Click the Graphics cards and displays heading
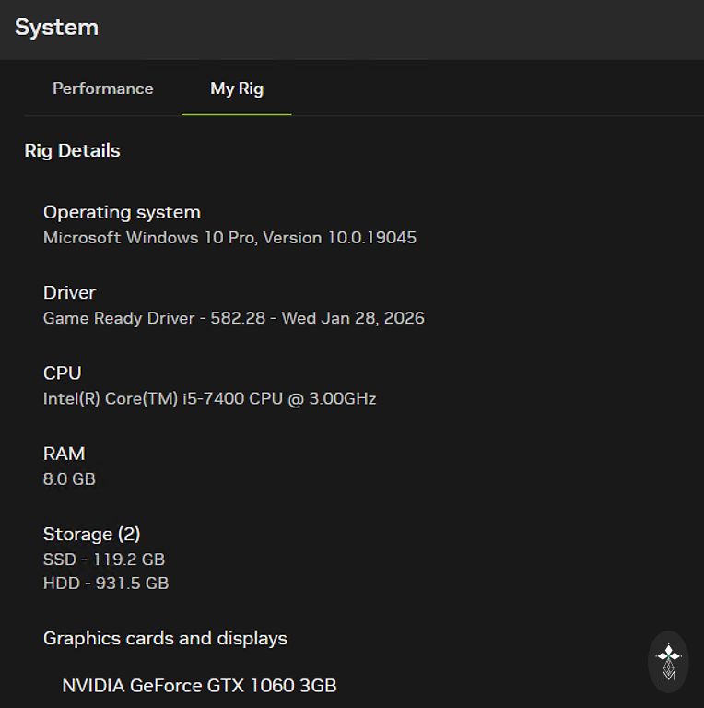This screenshot has width=704, height=708. (165, 638)
